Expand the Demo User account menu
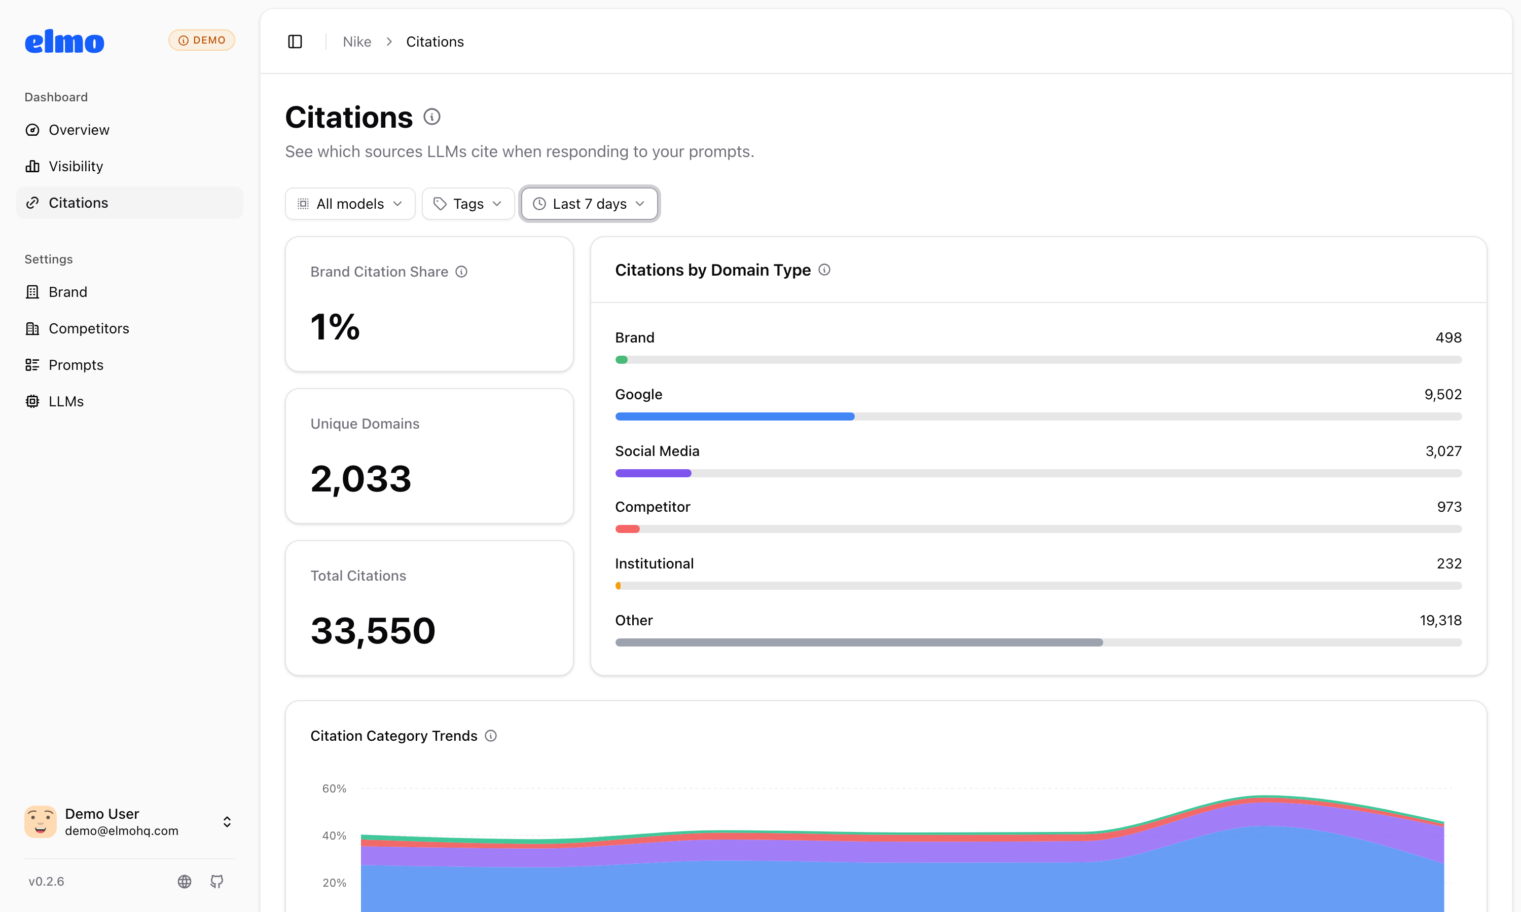 pyautogui.click(x=227, y=822)
